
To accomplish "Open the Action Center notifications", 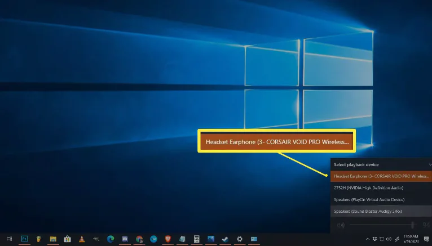I will coord(426,239).
